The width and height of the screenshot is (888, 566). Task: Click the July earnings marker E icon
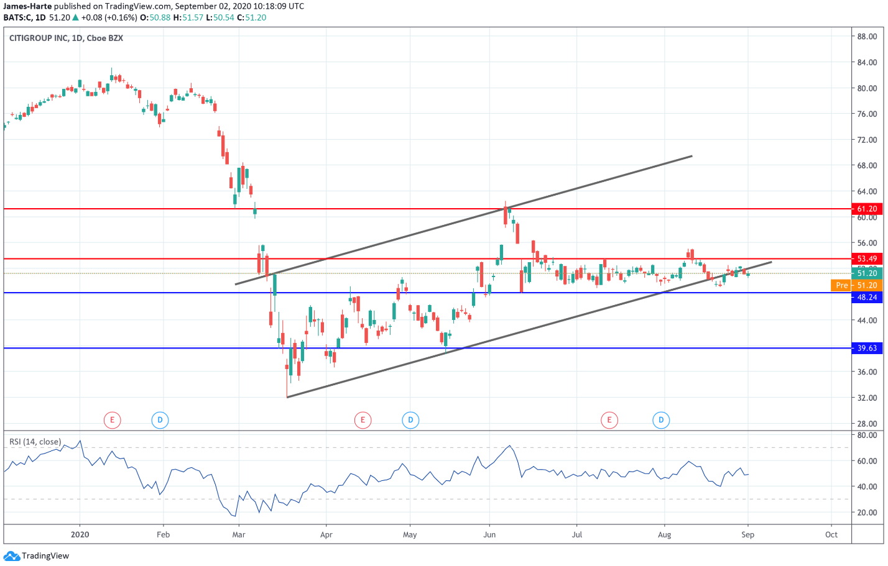[609, 420]
